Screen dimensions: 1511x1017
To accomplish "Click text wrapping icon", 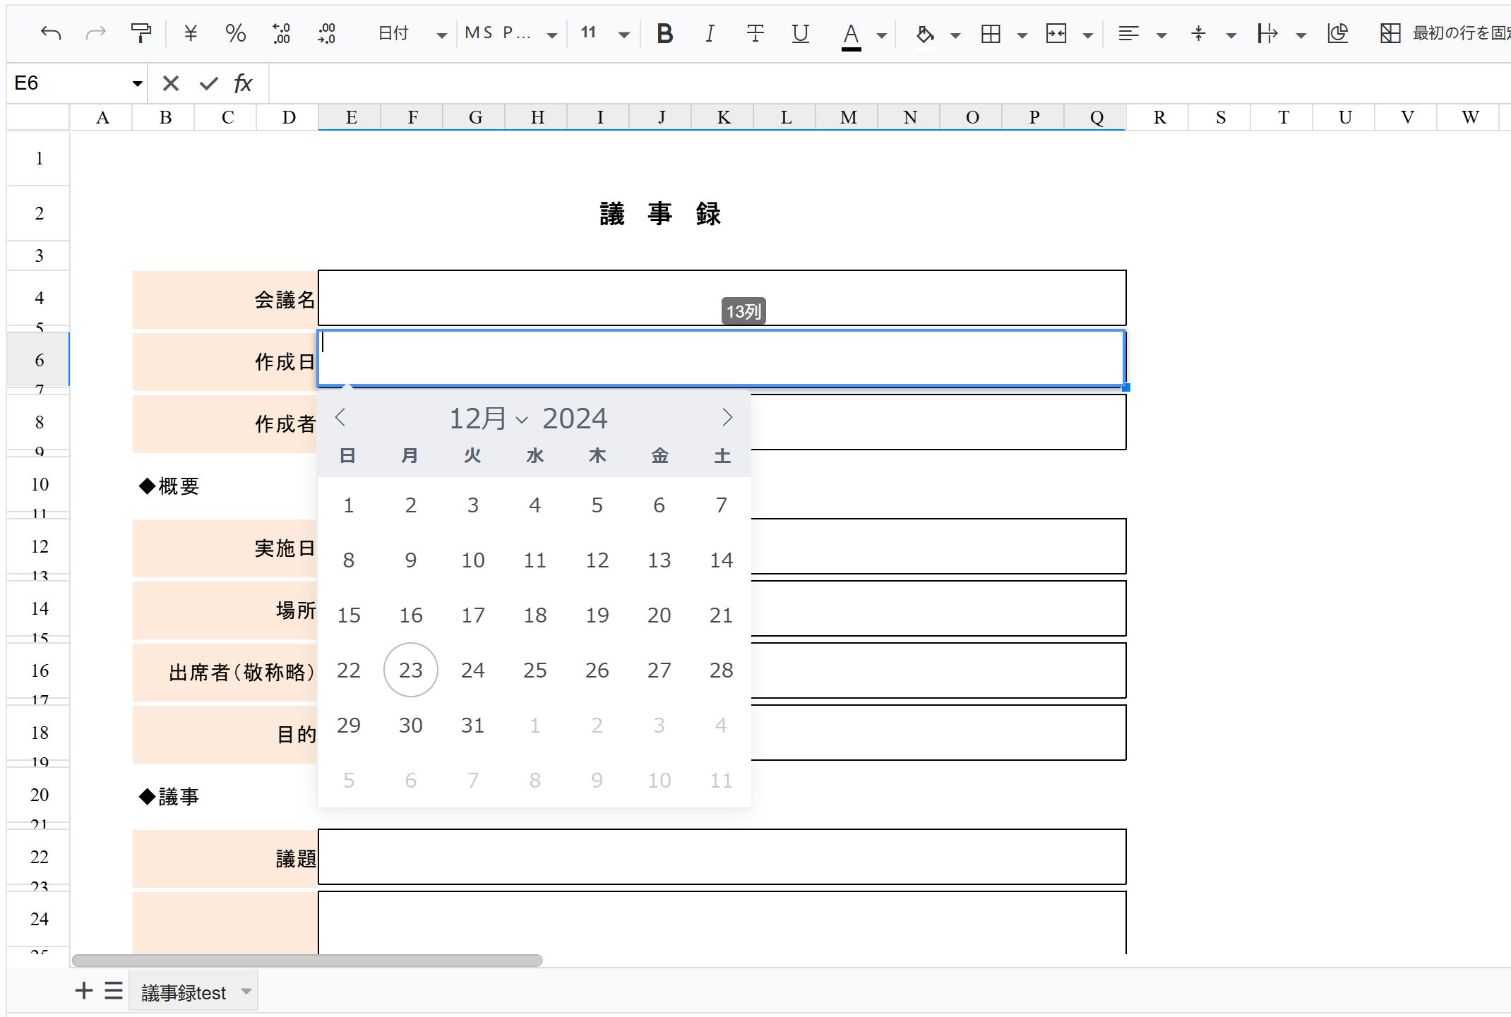I will pyautogui.click(x=1267, y=33).
